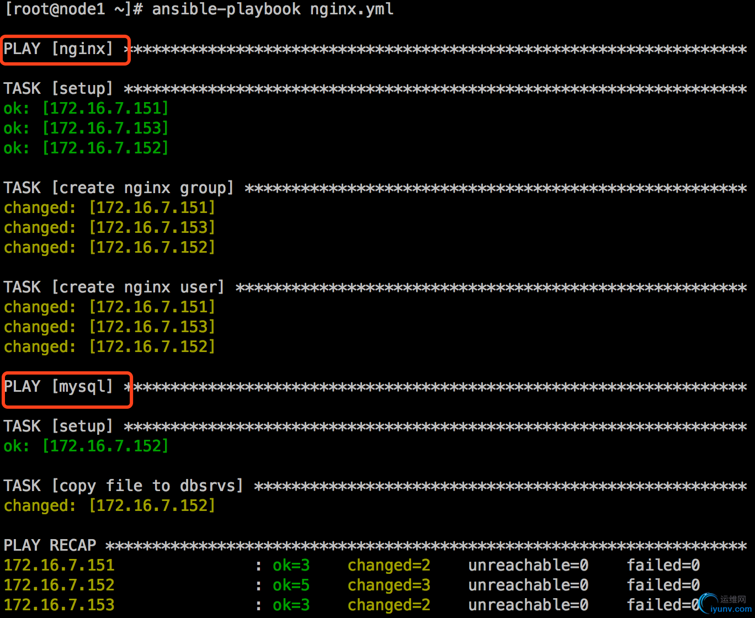Click host "172.16.7.152" in the play recap
Image resolution: width=755 pixels, height=618 pixels.
pos(59,585)
